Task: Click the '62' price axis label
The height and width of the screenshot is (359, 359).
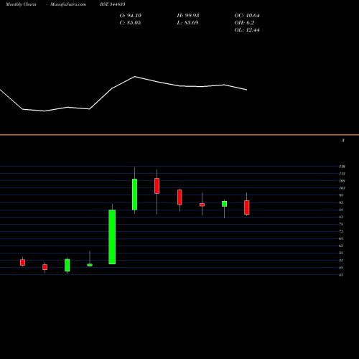Action: click(x=341, y=246)
